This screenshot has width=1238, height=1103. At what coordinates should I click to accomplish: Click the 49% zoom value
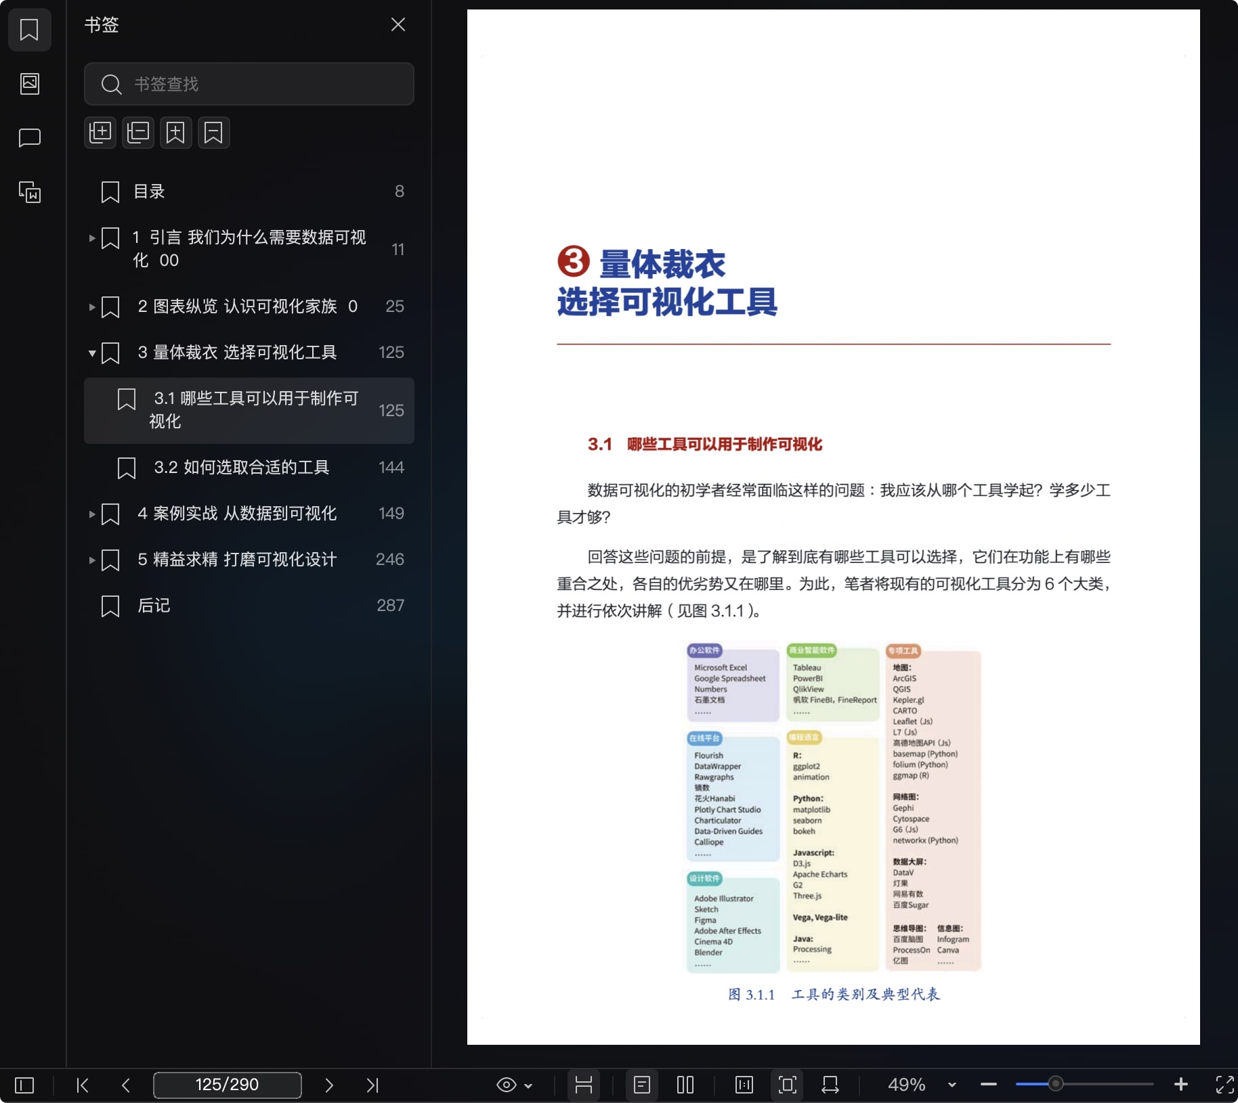click(x=907, y=1085)
